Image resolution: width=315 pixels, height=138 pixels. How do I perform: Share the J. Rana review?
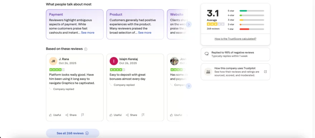[71, 115]
